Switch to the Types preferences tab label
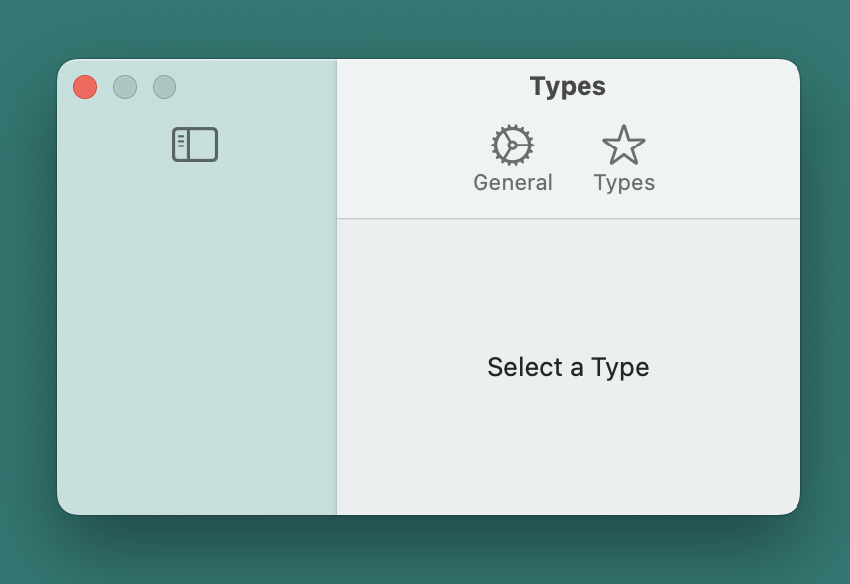This screenshot has width=850, height=584. (x=624, y=183)
